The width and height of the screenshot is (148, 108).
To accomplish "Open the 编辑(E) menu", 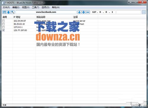I will (16, 7).
